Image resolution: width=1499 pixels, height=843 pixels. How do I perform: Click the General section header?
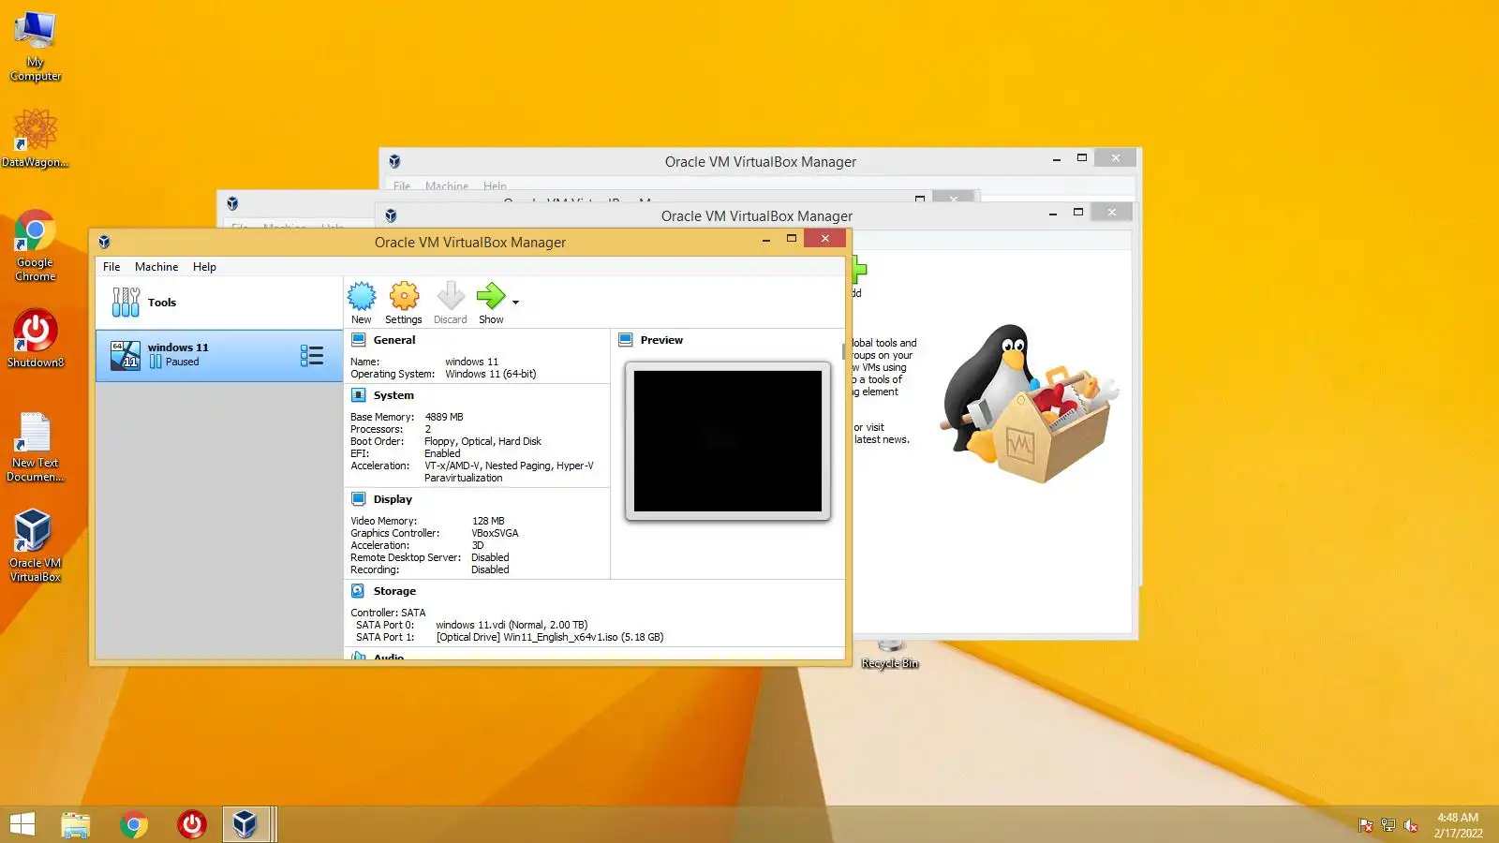pyautogui.click(x=394, y=340)
